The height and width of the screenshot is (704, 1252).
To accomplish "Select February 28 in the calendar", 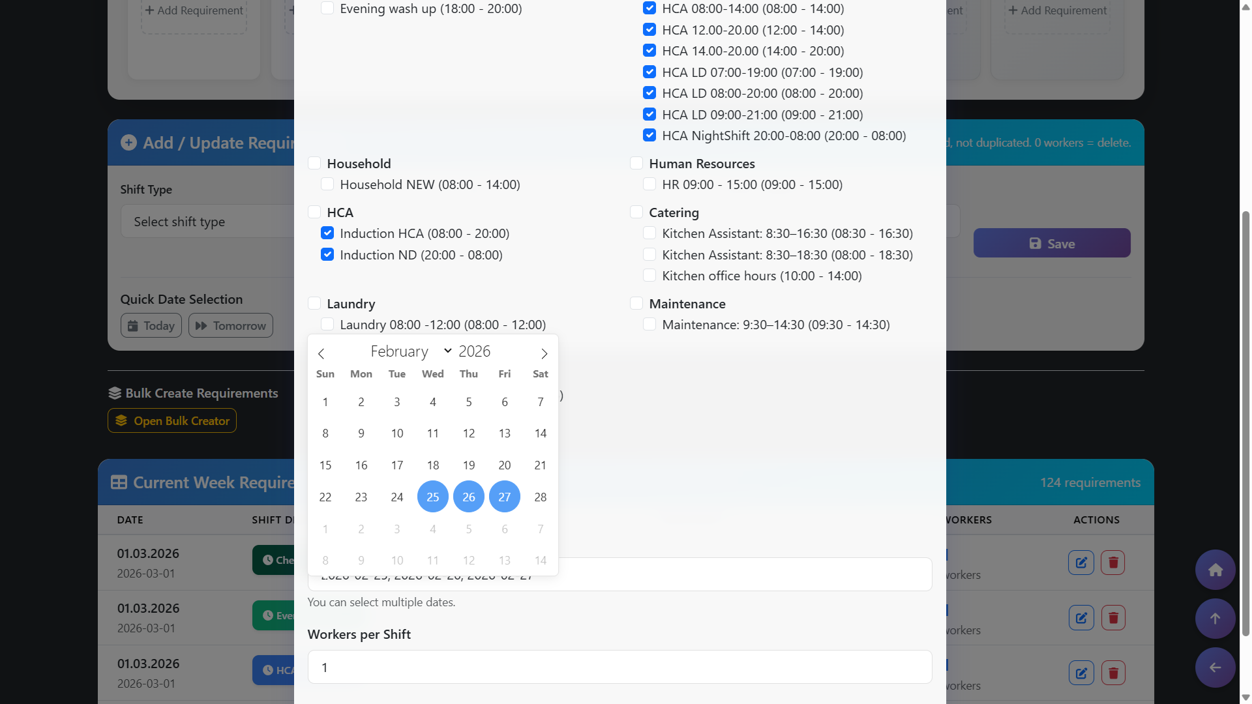I will 540,497.
